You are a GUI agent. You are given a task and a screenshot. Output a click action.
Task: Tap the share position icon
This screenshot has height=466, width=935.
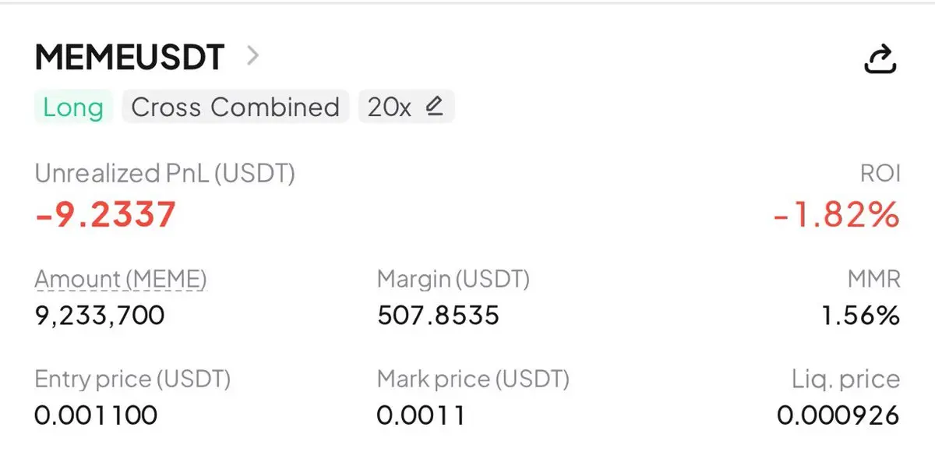click(x=881, y=59)
